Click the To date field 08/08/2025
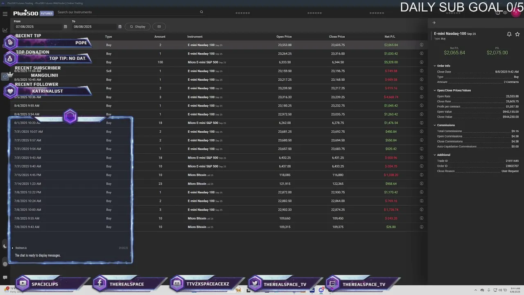The width and height of the screenshot is (524, 295). [x=94, y=27]
